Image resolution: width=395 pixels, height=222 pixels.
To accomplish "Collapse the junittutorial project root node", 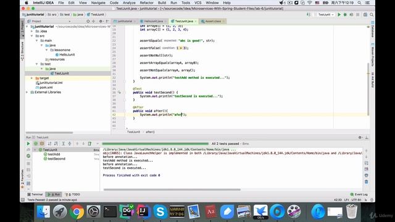I will point(27,27).
